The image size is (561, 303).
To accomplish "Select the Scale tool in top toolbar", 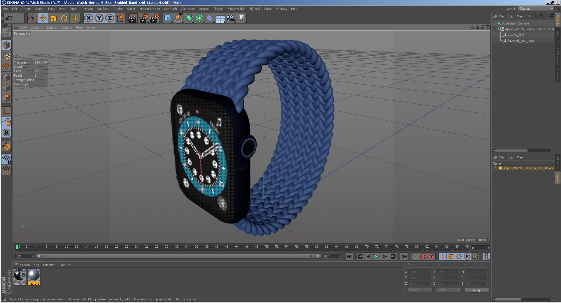I will pos(54,18).
